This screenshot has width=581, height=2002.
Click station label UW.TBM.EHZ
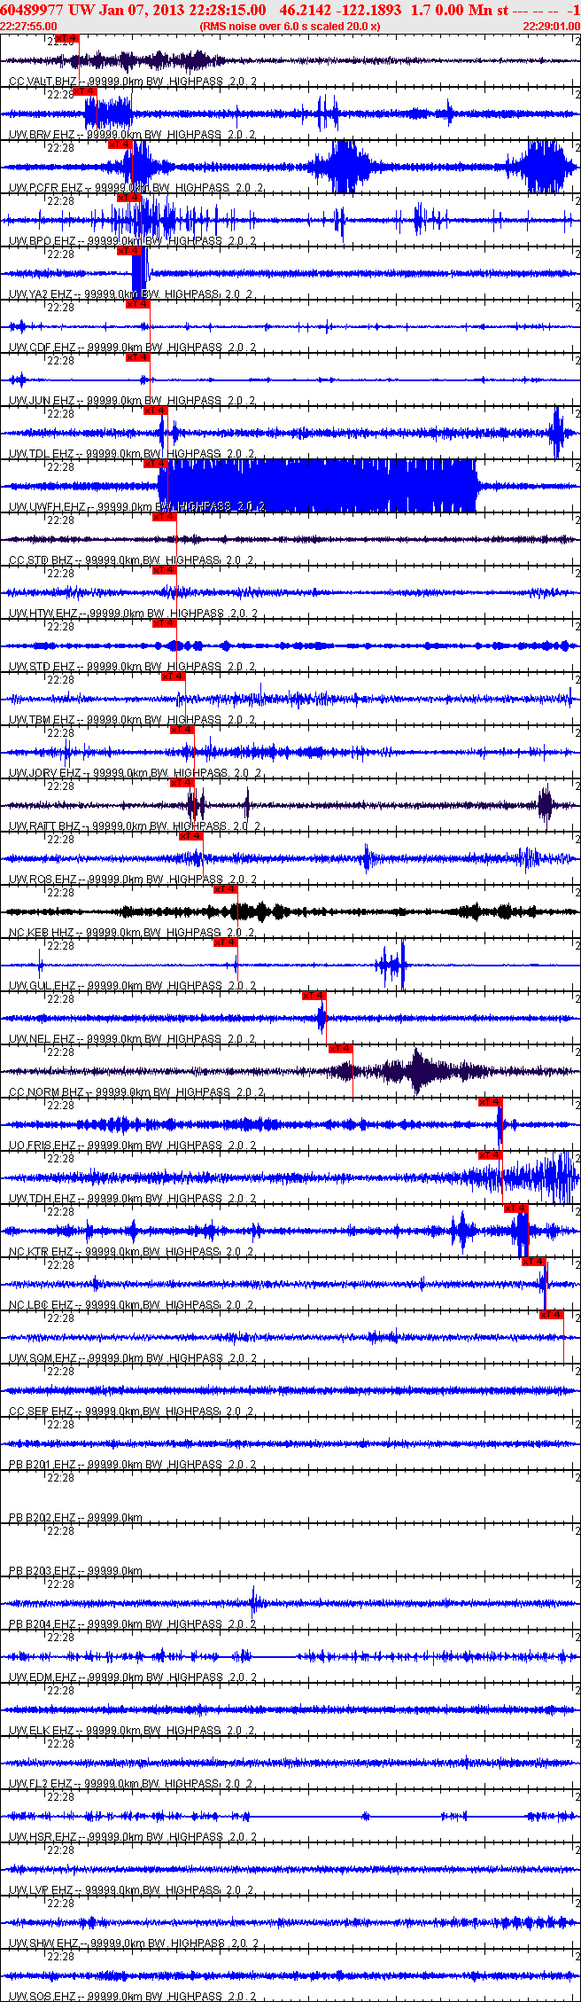point(43,720)
